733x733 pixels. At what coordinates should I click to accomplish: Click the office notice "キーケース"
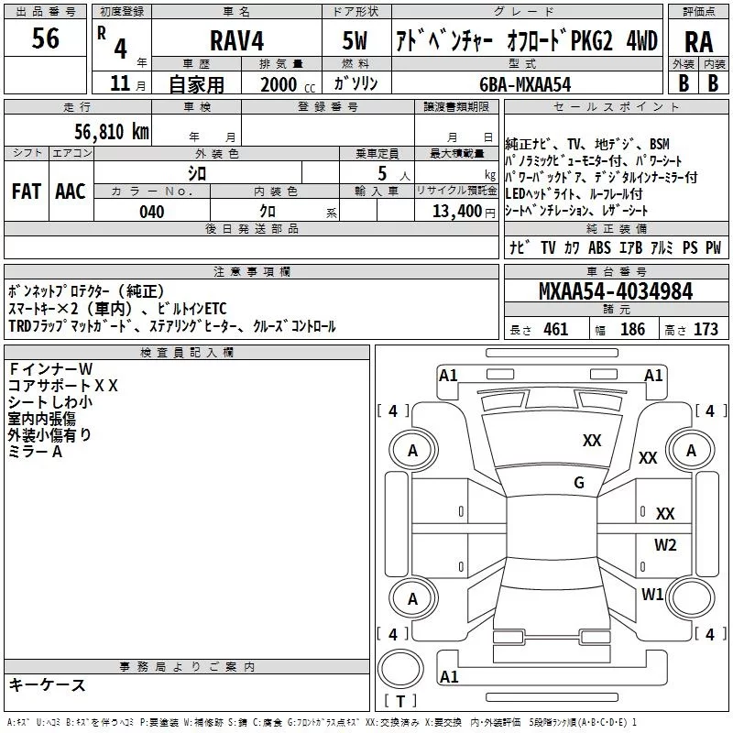(x=48, y=684)
